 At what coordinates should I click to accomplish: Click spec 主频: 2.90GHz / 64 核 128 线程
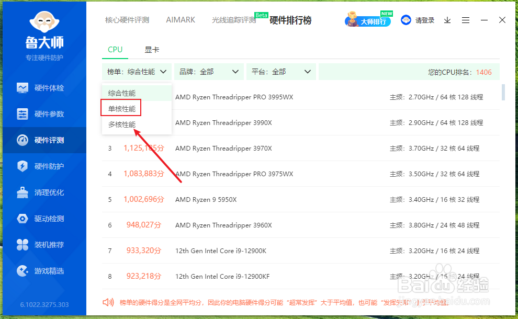coord(436,122)
